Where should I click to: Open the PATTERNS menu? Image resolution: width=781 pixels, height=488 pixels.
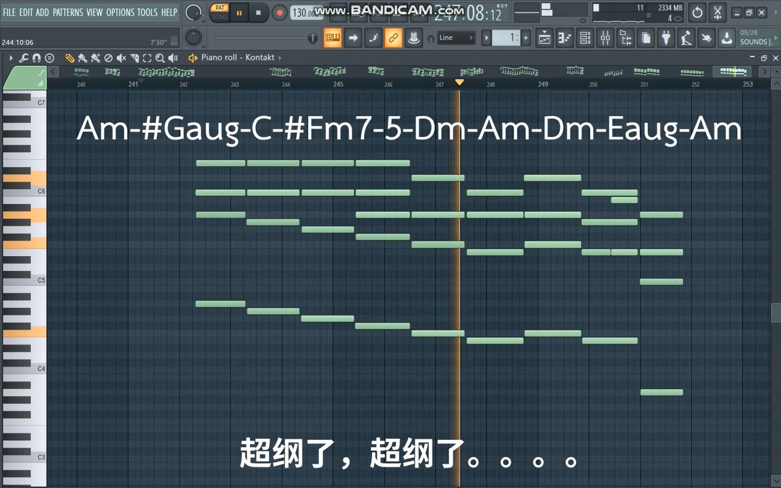click(x=68, y=12)
